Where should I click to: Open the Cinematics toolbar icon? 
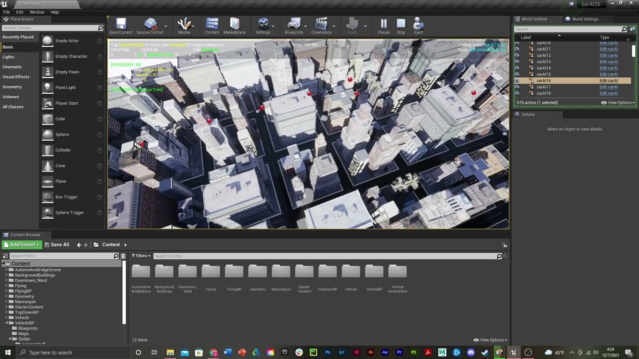pyautogui.click(x=322, y=26)
